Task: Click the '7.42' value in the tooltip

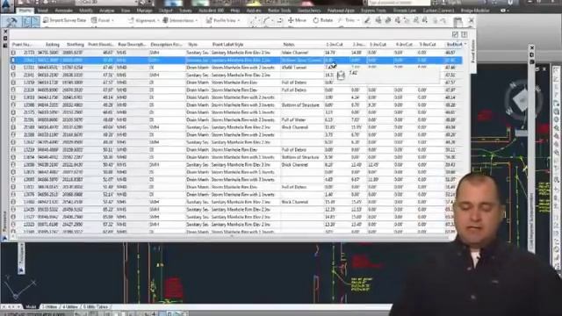Action: pyautogui.click(x=353, y=73)
